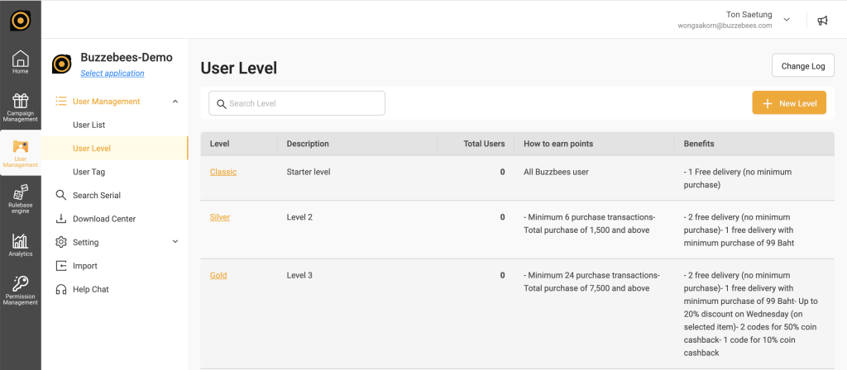Open Home from the left sidebar

20,62
